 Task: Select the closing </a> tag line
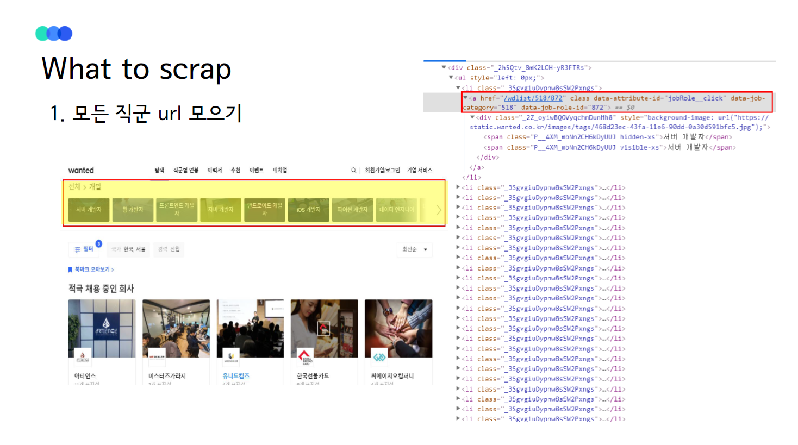(476, 167)
